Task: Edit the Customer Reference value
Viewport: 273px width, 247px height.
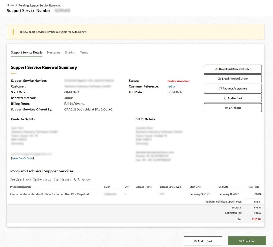Action: click(x=171, y=86)
